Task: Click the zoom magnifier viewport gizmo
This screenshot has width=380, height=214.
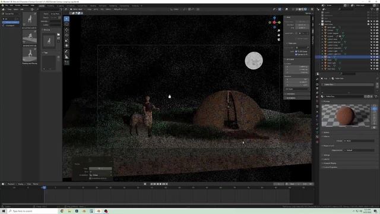Action: coord(278,30)
